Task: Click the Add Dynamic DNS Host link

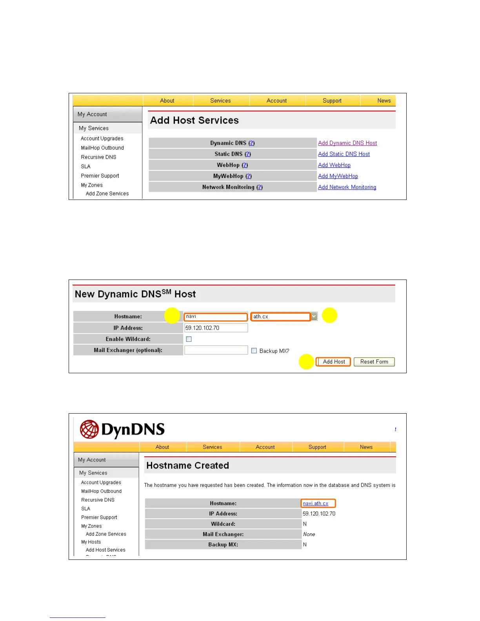Action: pyautogui.click(x=347, y=143)
